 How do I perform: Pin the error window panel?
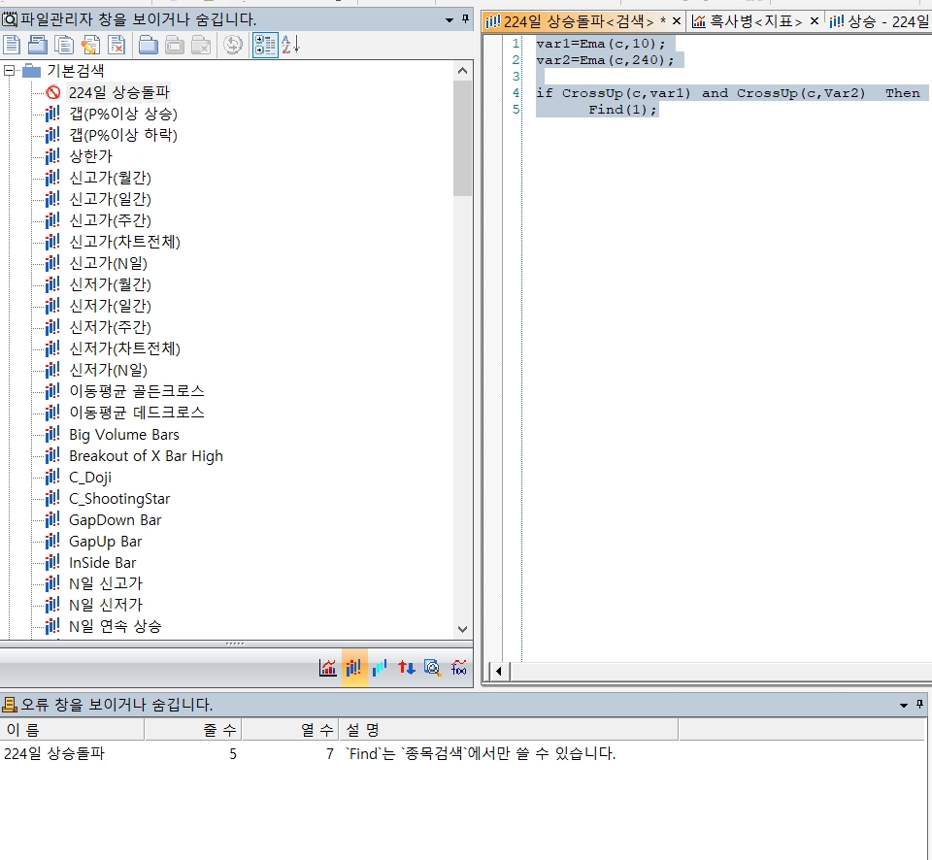916,705
